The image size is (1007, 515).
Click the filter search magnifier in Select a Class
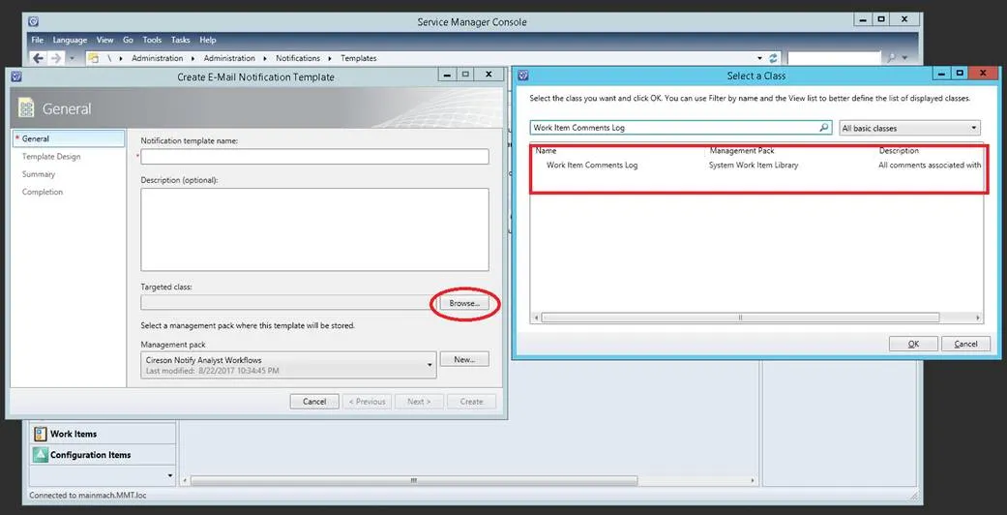click(824, 128)
